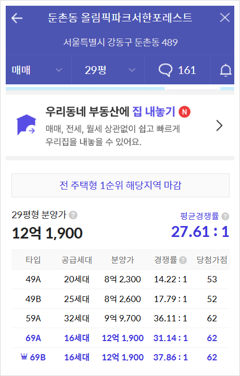
Task: Select the 49A type row
Action: (x=120, y=279)
